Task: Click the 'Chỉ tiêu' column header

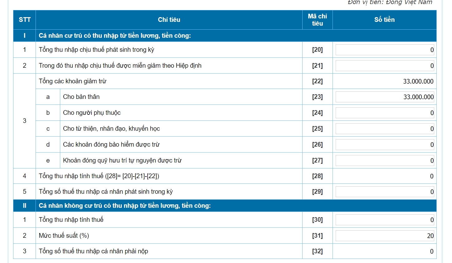Action: click(x=169, y=20)
